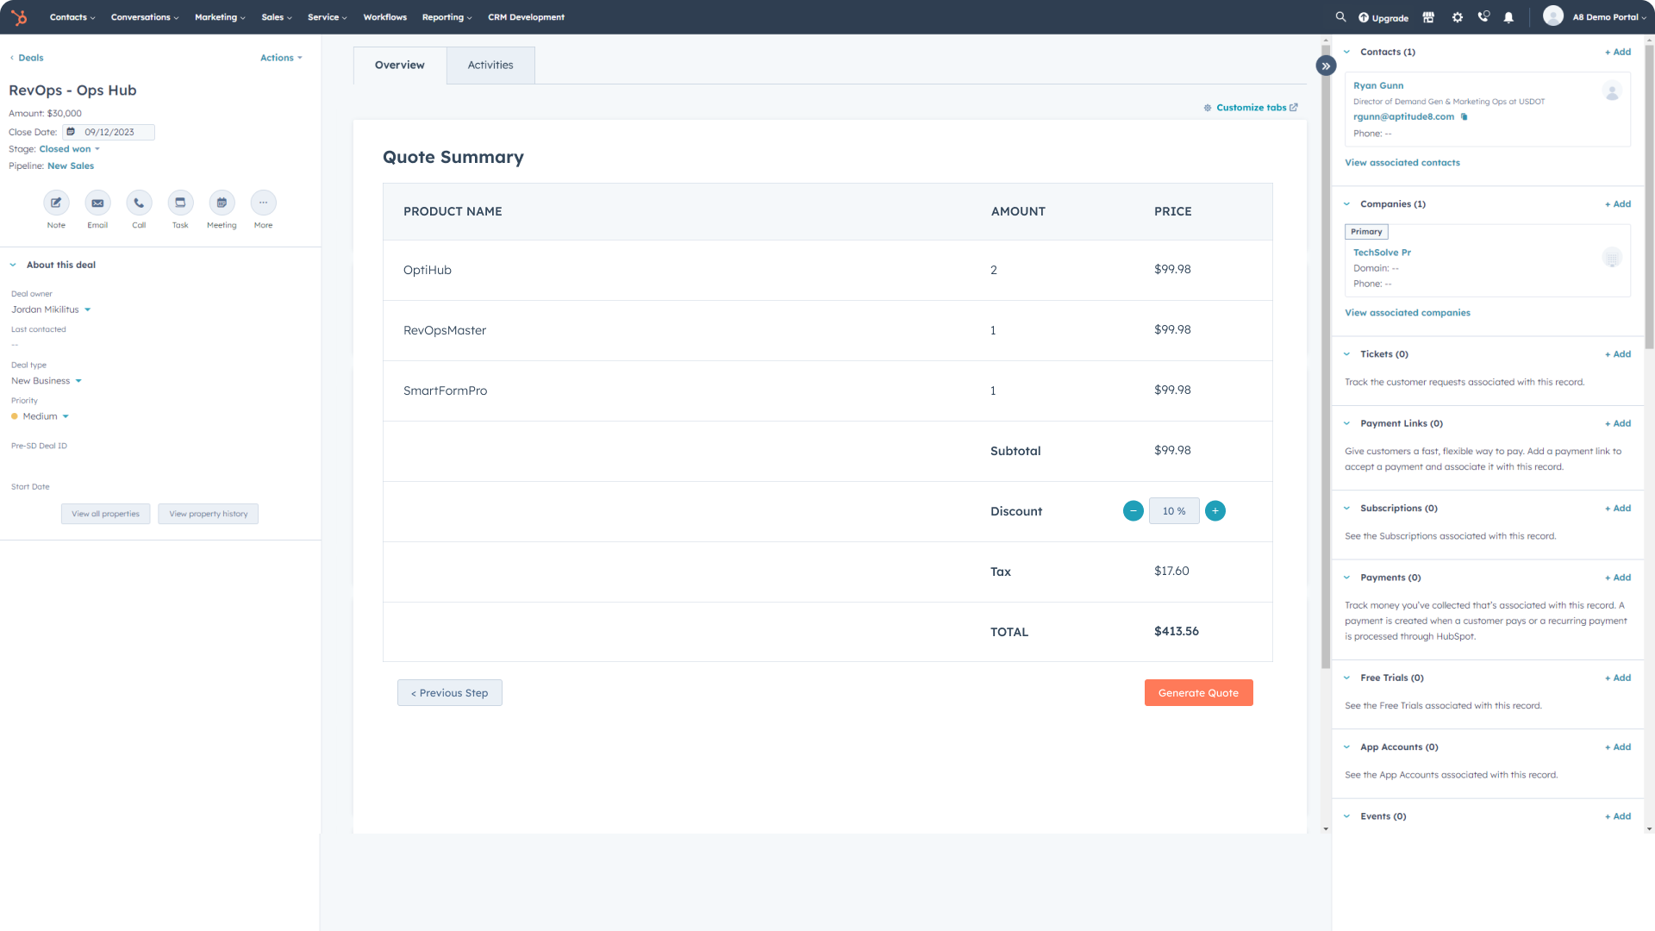Open the More actions ellipsis icon
This screenshot has width=1655, height=931.
(263, 203)
